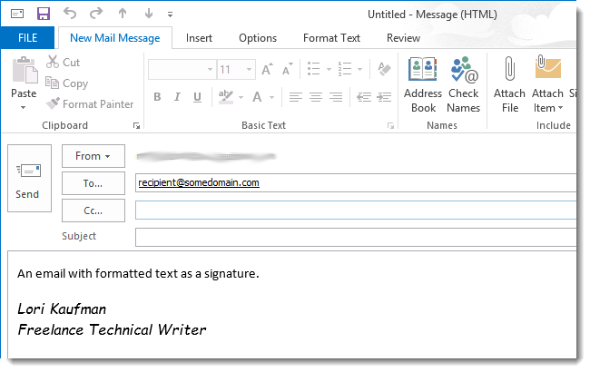This screenshot has height=372, width=590.
Task: Open the From account dropdown
Action: pyautogui.click(x=93, y=156)
